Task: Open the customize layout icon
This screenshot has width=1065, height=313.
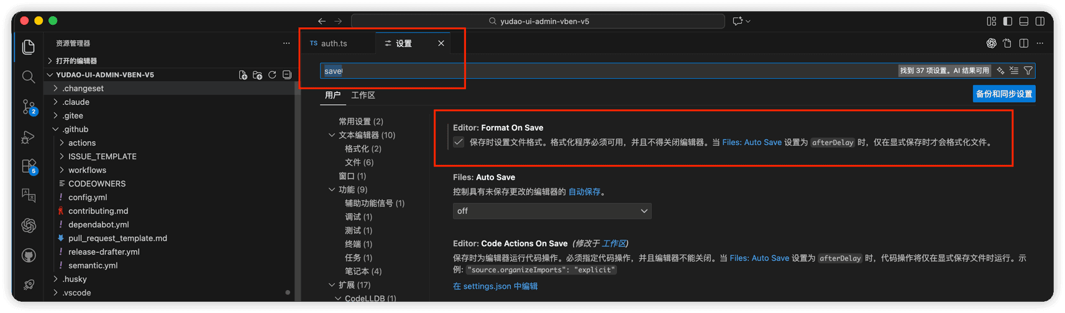Action: (x=992, y=21)
